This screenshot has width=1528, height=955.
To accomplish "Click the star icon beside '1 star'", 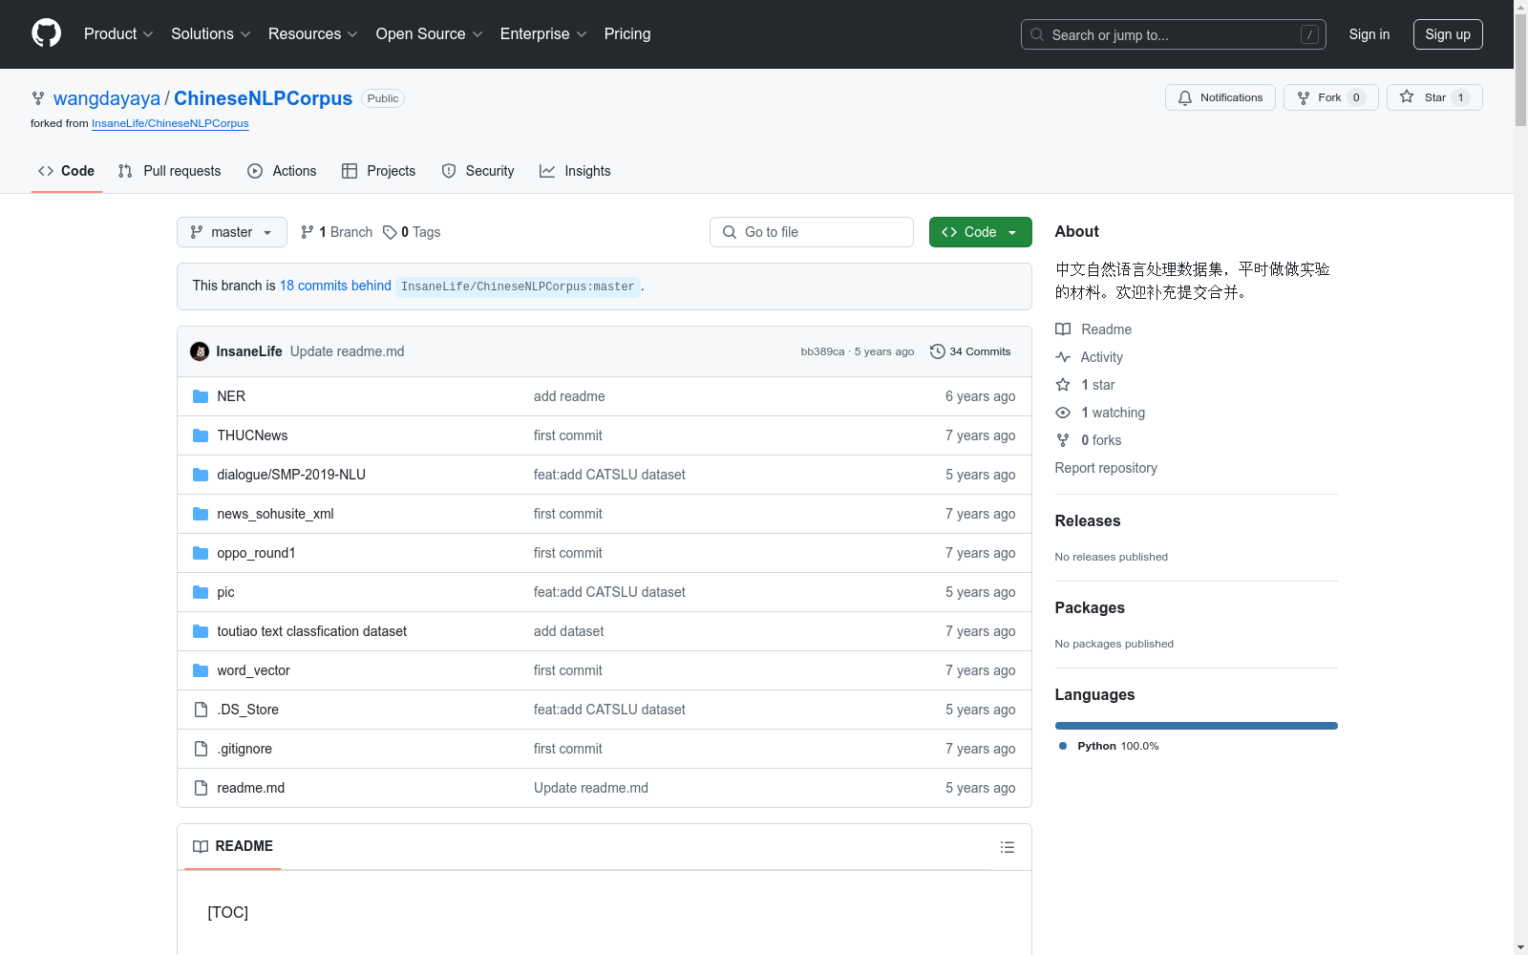I will pyautogui.click(x=1063, y=385).
